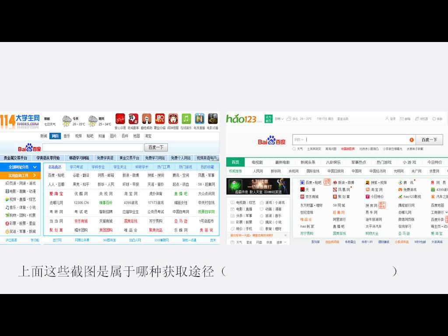Open the 携程旅行网 link on hao123
The image size is (448, 336).
click(406, 206)
